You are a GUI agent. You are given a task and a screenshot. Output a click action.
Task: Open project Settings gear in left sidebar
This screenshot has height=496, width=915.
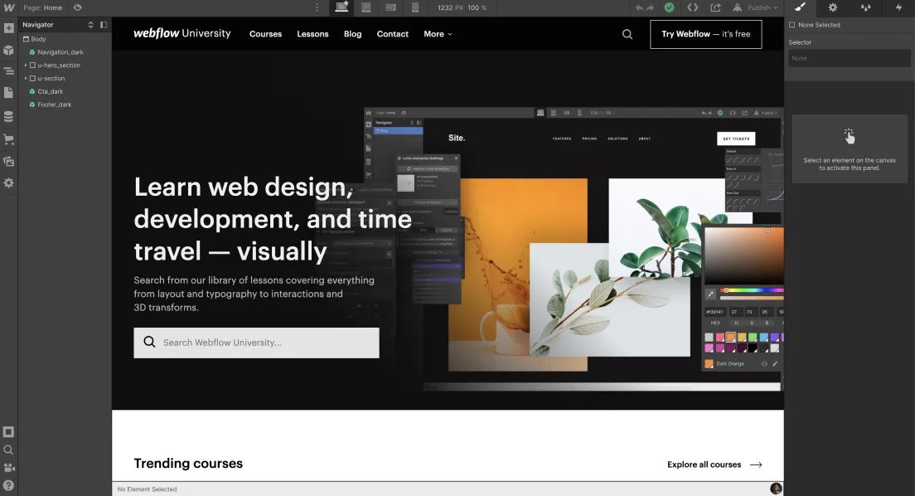tap(9, 182)
